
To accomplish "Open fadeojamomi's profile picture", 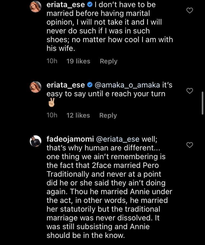I will [36, 141].
